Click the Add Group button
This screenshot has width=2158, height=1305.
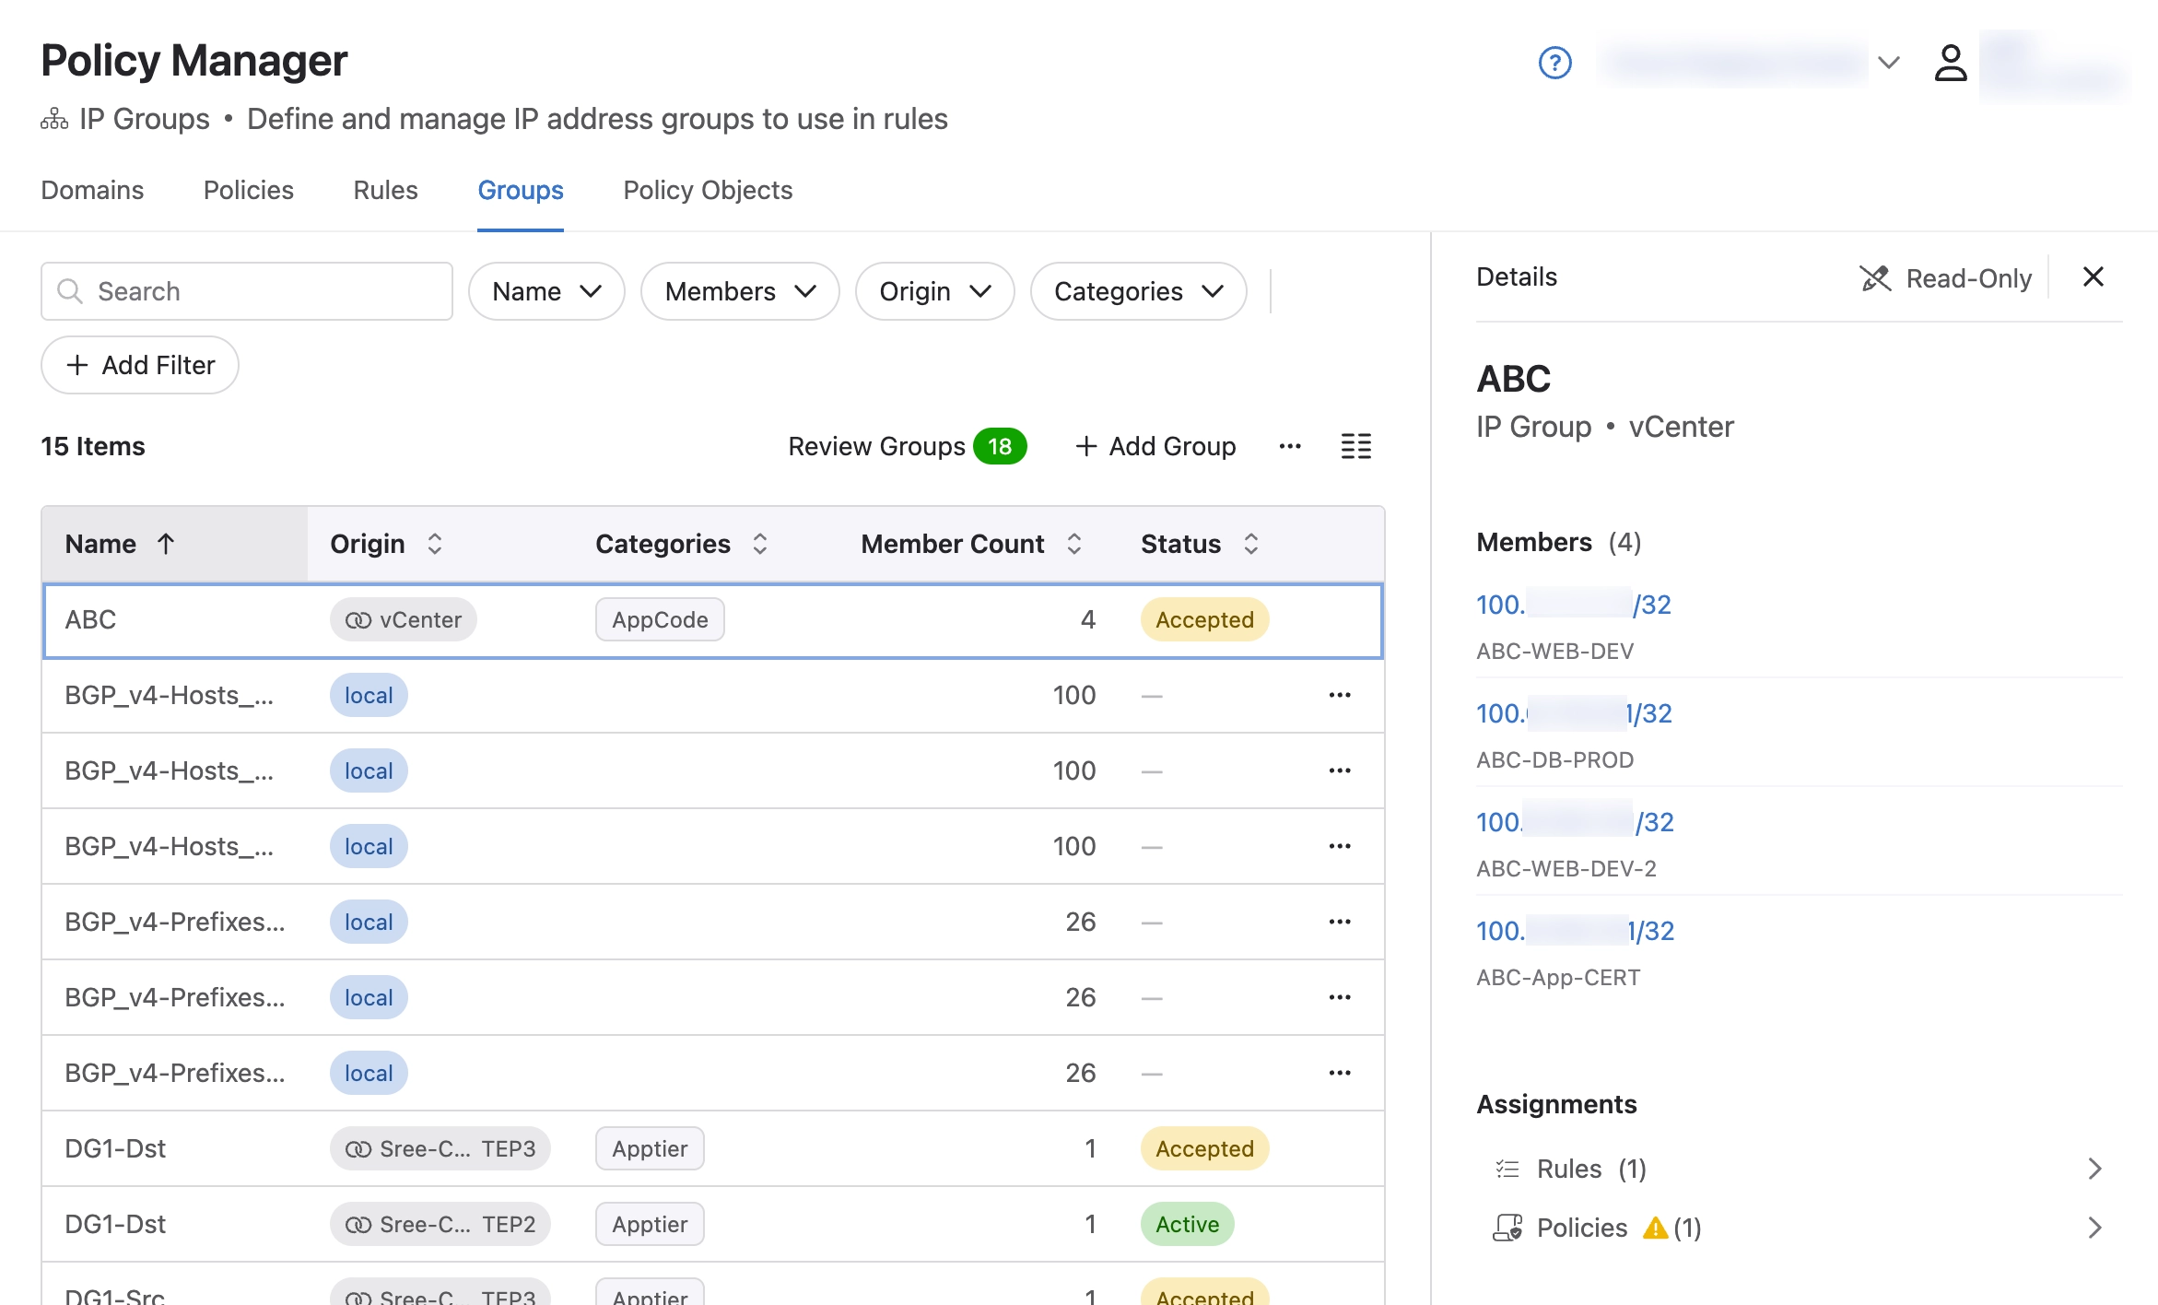tap(1155, 446)
